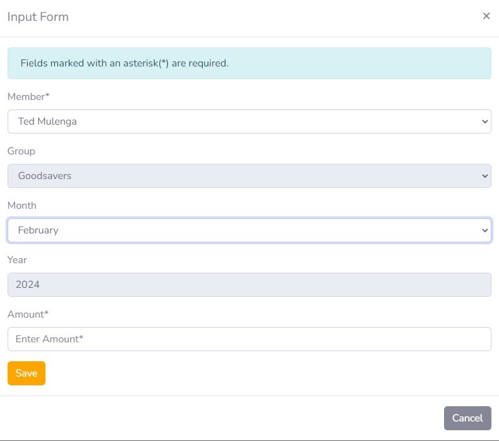Click the Amount* field label
Image resolution: width=499 pixels, height=441 pixels.
tap(28, 314)
